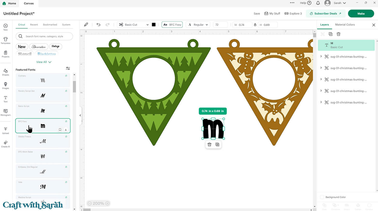
Task: Click the green Make button
Action: click(x=361, y=13)
